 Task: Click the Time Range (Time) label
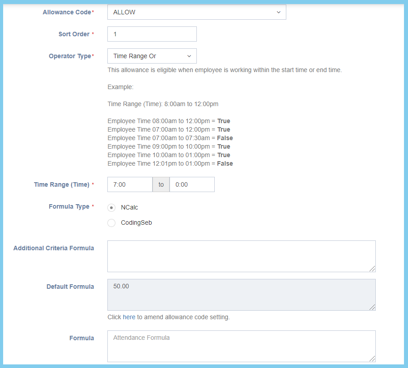pos(62,184)
